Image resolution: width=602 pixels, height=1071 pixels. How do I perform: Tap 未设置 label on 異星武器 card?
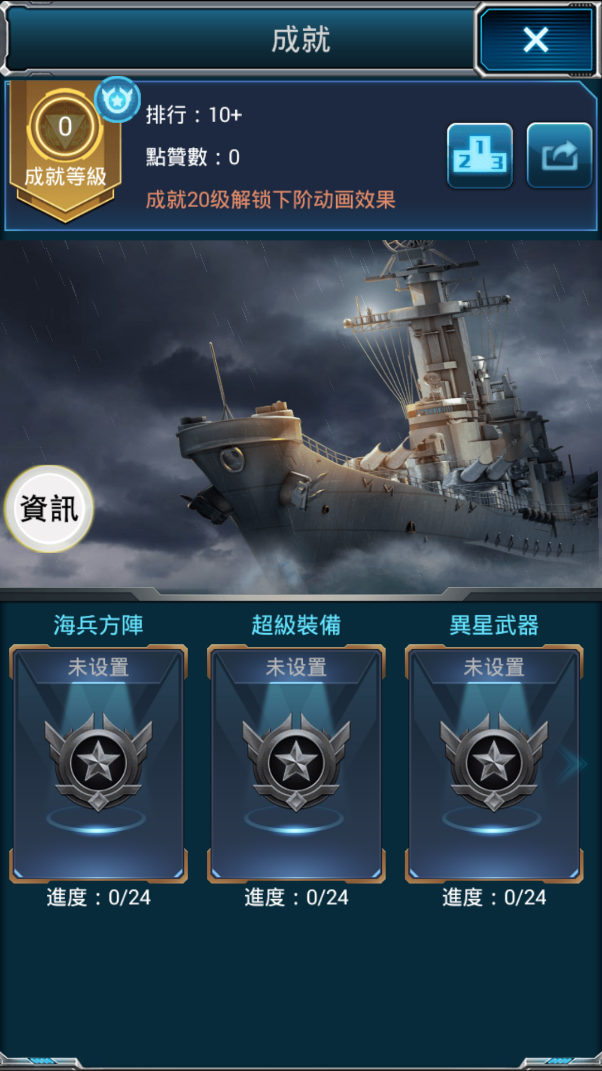494,667
